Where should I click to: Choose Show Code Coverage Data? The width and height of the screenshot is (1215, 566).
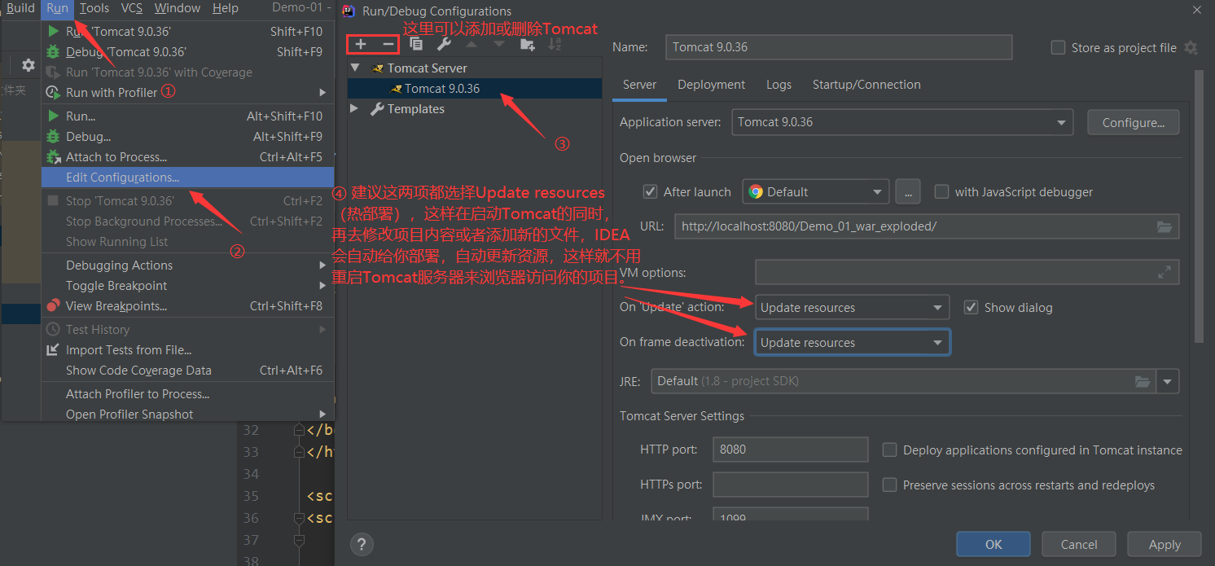[187, 370]
